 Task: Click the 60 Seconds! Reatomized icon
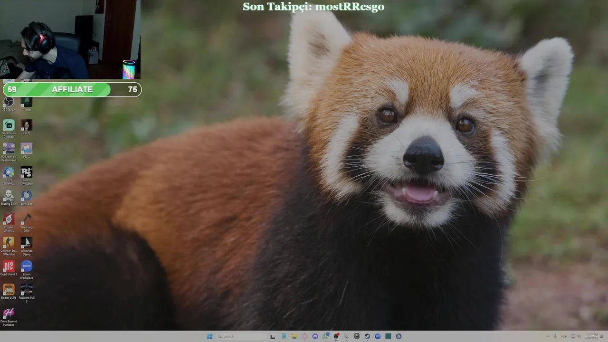pyautogui.click(x=9, y=152)
